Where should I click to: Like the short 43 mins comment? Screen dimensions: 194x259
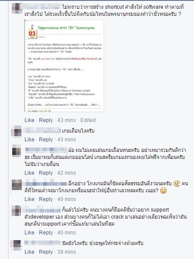pyautogui.click(x=29, y=140)
